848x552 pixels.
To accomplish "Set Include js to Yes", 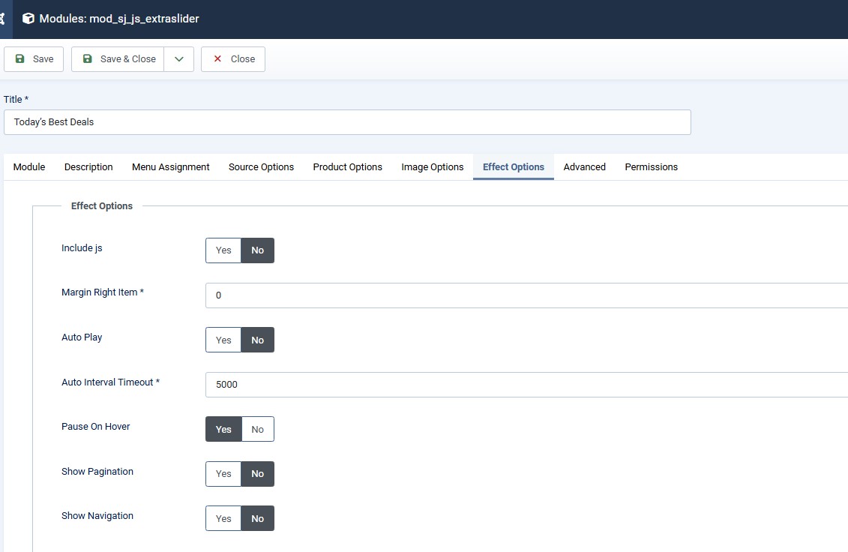I will click(x=223, y=250).
